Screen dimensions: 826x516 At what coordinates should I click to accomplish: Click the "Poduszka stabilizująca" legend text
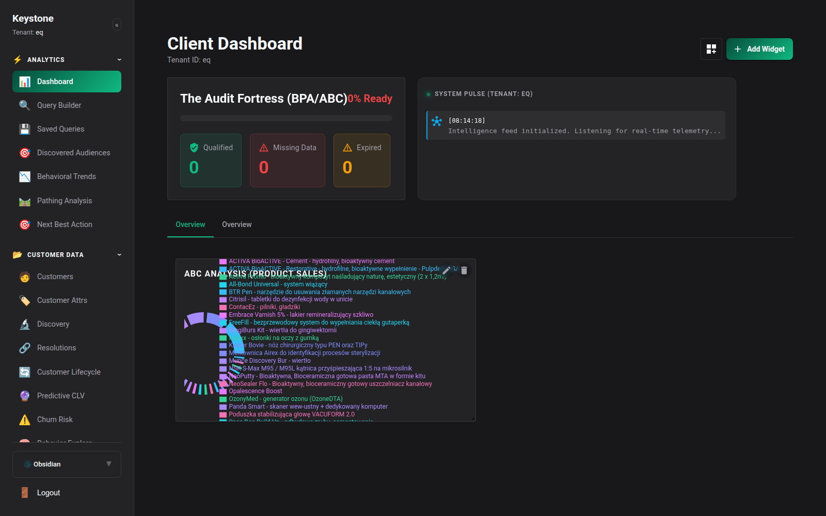pyautogui.click(x=292, y=414)
